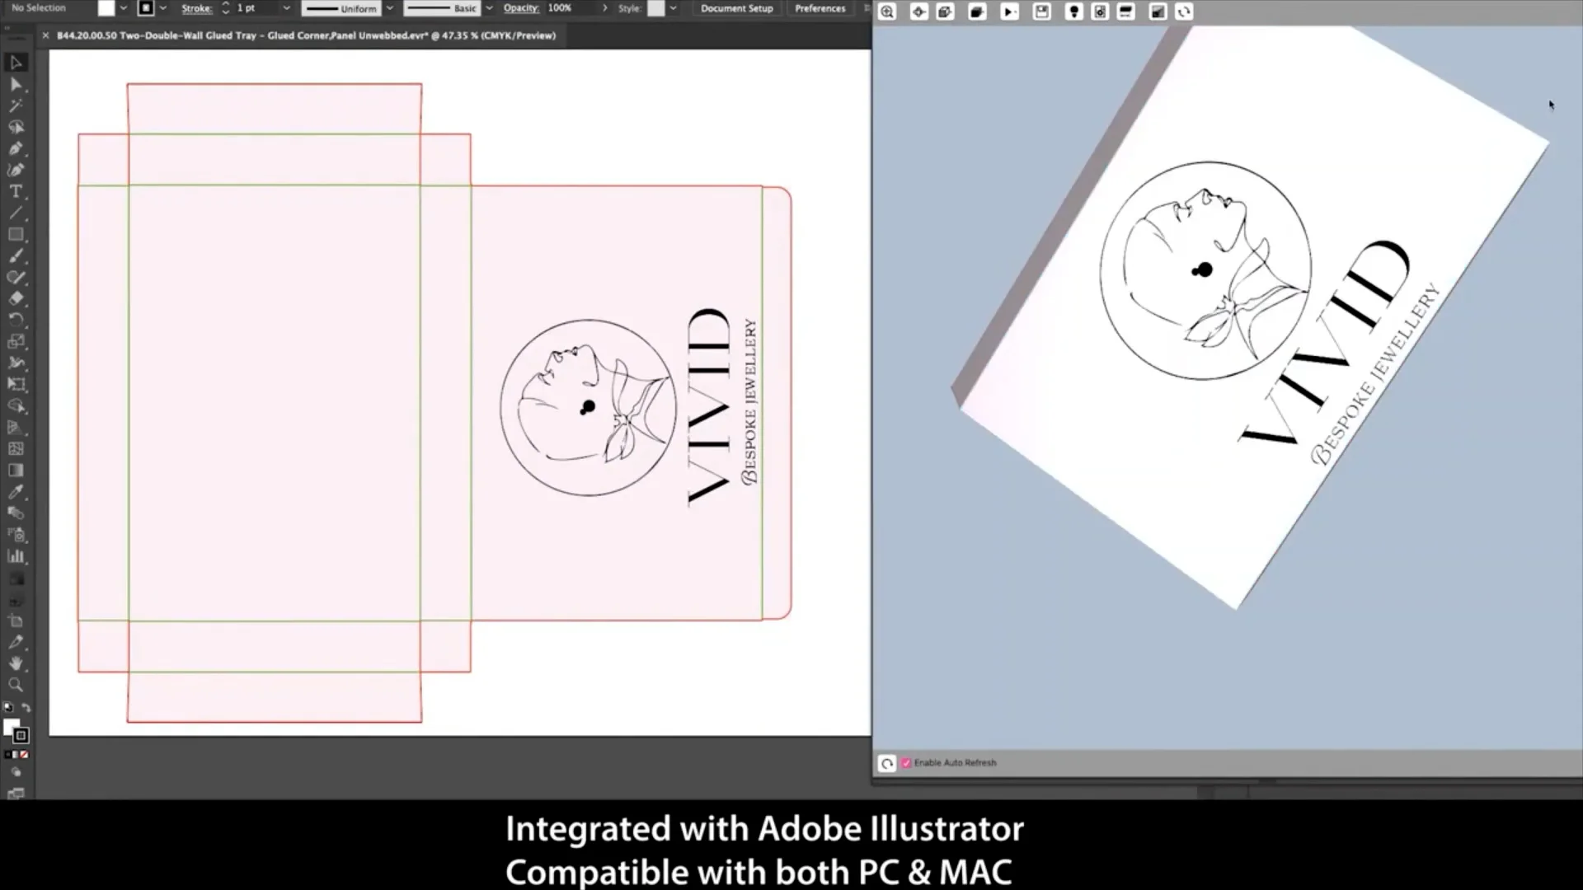Select the Pen tool
Image resolution: width=1583 pixels, height=890 pixels.
pos(16,149)
